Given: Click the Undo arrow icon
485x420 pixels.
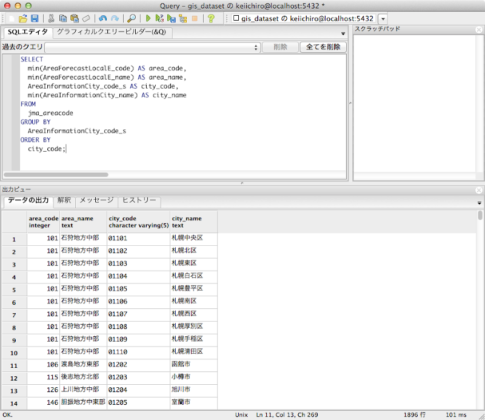Looking at the screenshot, I should (102, 18).
